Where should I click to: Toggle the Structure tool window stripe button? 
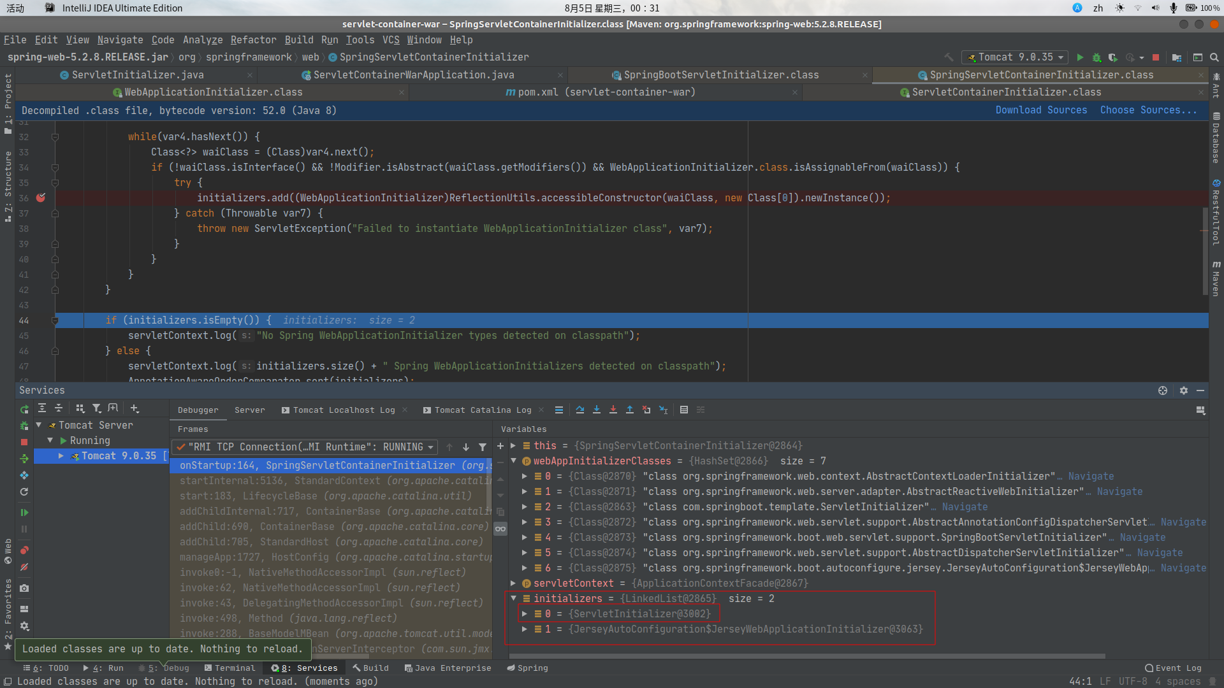pos(8,187)
